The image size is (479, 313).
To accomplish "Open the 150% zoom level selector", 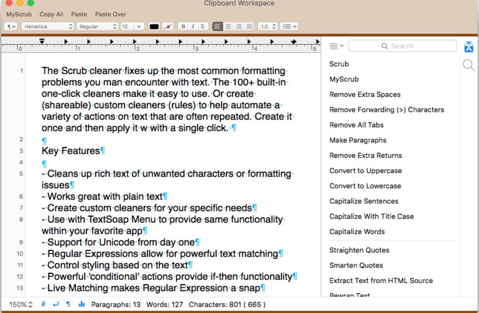I will point(21,304).
